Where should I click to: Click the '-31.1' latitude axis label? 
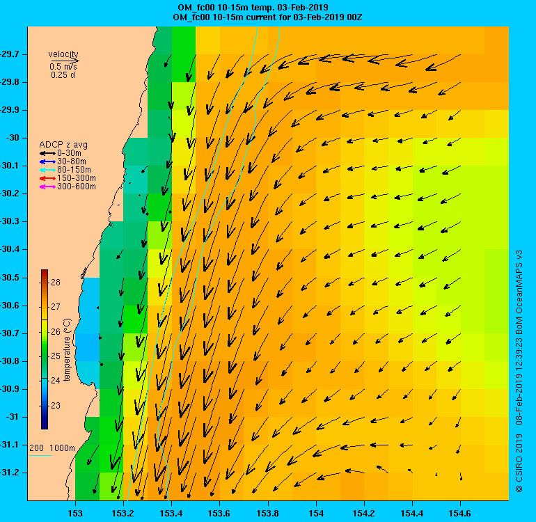click(x=9, y=445)
